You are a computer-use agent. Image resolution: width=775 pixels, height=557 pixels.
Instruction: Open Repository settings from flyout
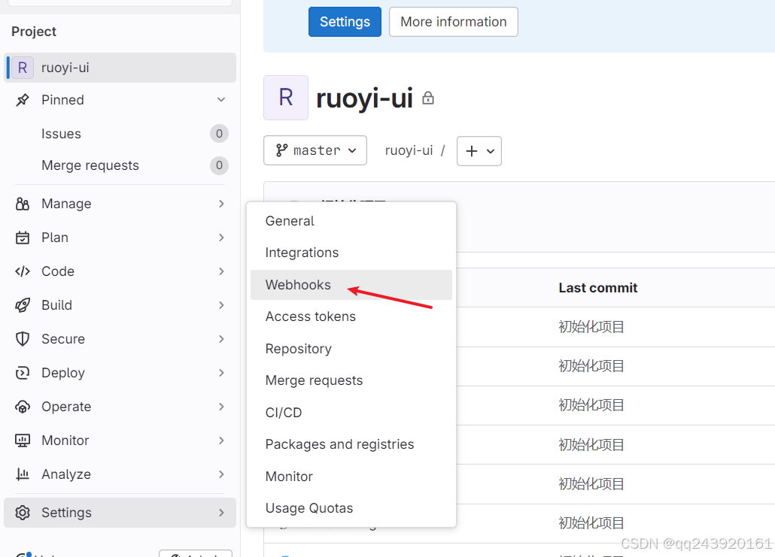click(351, 349)
